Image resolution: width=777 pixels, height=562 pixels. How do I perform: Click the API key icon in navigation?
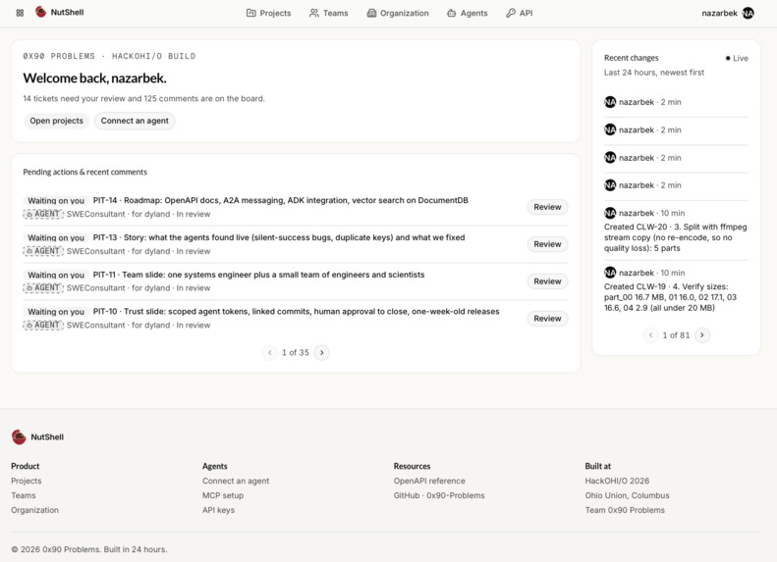pos(511,13)
